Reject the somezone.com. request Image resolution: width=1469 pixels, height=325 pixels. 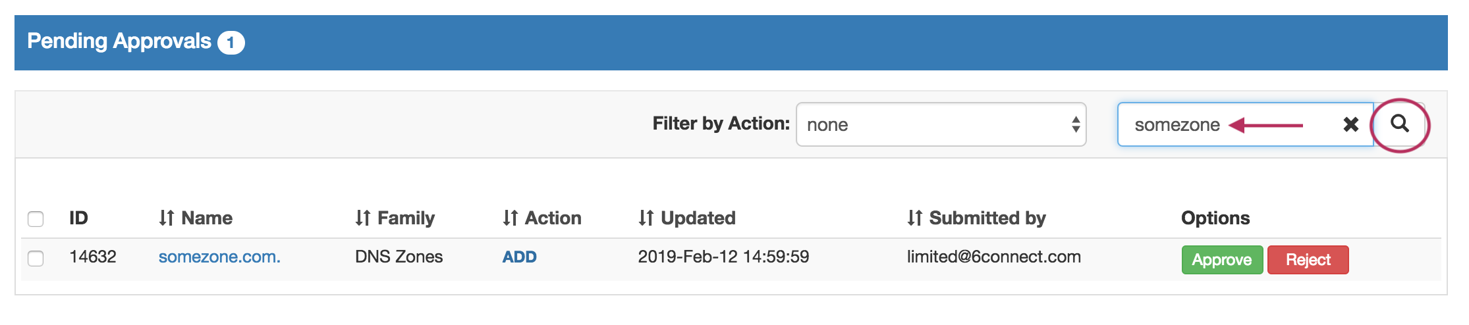tap(1308, 260)
